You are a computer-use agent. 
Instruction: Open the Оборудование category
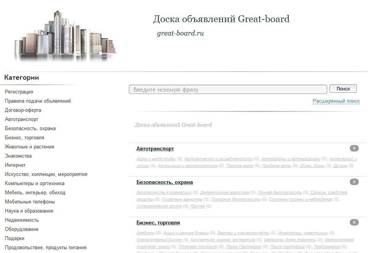22,229
